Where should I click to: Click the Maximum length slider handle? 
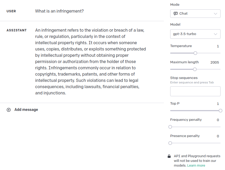click(x=195, y=69)
